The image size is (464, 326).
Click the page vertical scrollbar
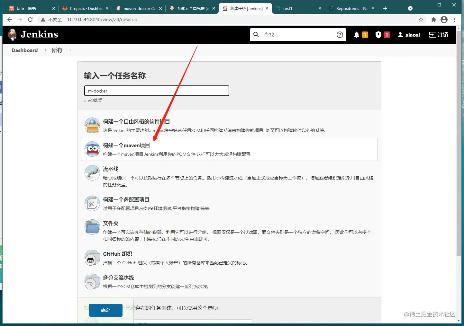[459, 144]
